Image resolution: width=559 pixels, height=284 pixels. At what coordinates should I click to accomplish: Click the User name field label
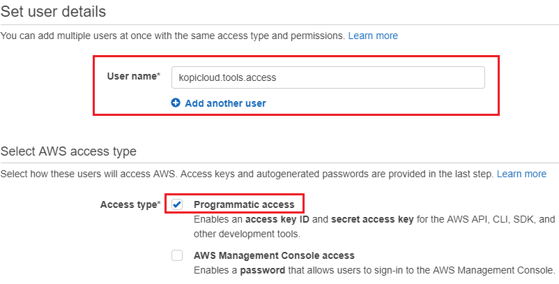134,76
